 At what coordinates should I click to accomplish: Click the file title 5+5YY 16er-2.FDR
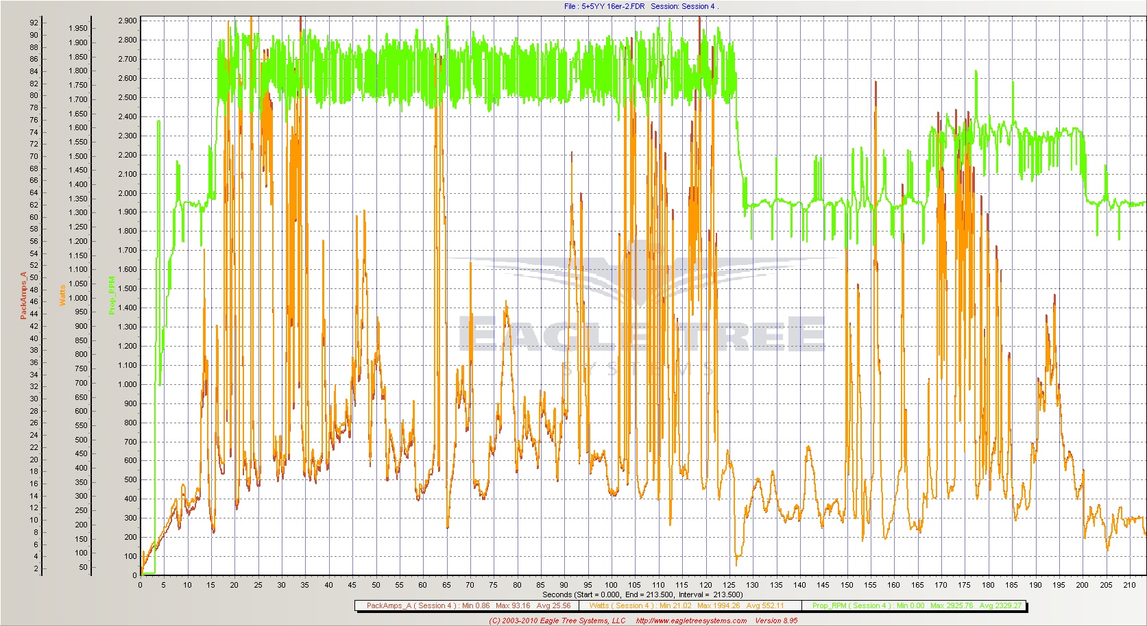click(x=612, y=6)
